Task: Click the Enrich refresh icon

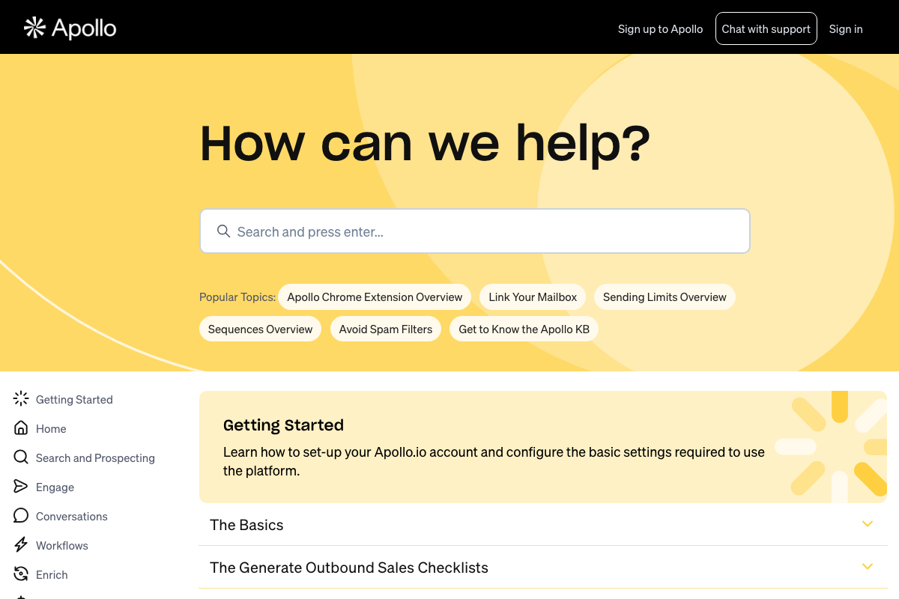Action: (x=21, y=574)
